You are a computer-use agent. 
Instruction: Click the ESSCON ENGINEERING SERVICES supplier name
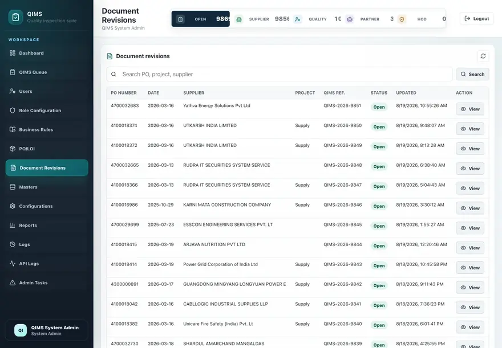tap(228, 224)
